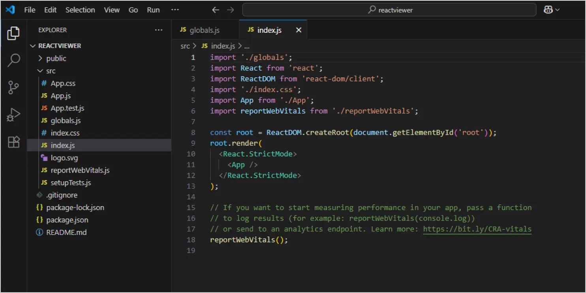
Task: Open the Extensions view icon
Action: [13, 142]
